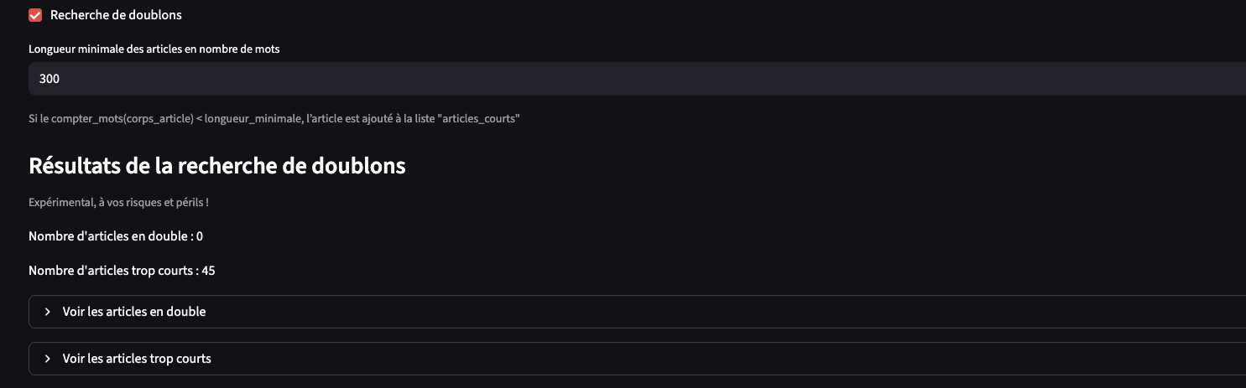Click the "Résultats de la recherche de doublons" heading
The width and height of the screenshot is (1246, 388).
click(x=217, y=166)
